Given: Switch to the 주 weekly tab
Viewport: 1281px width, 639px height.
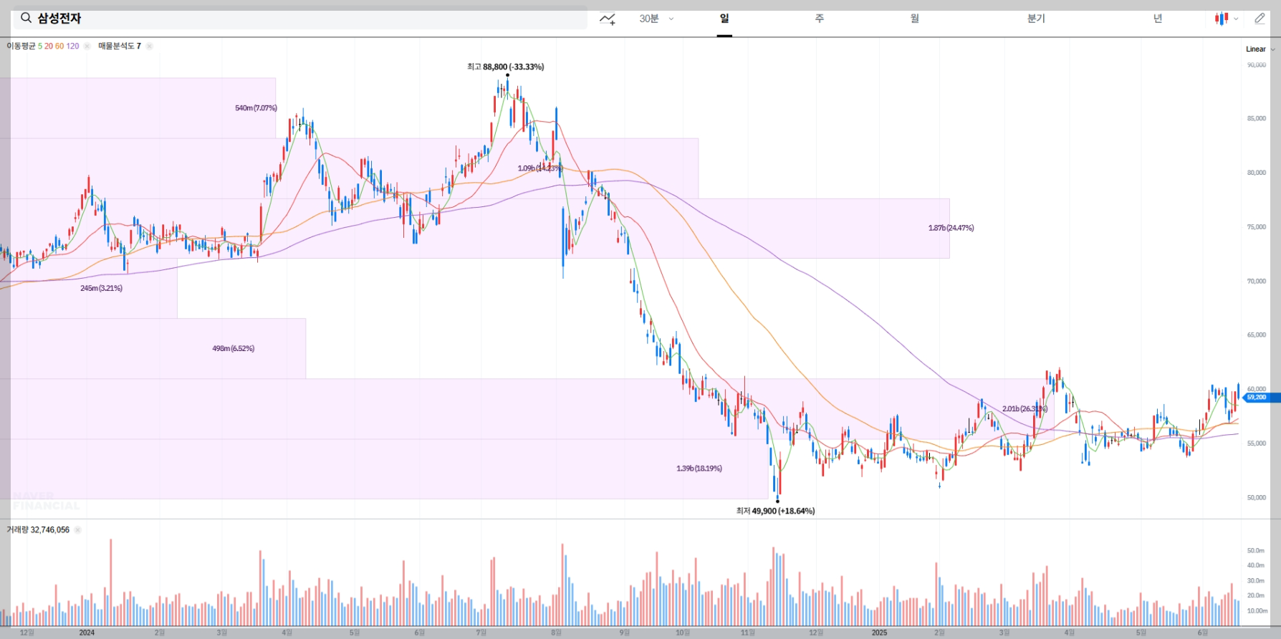Looking at the screenshot, I should point(819,19).
